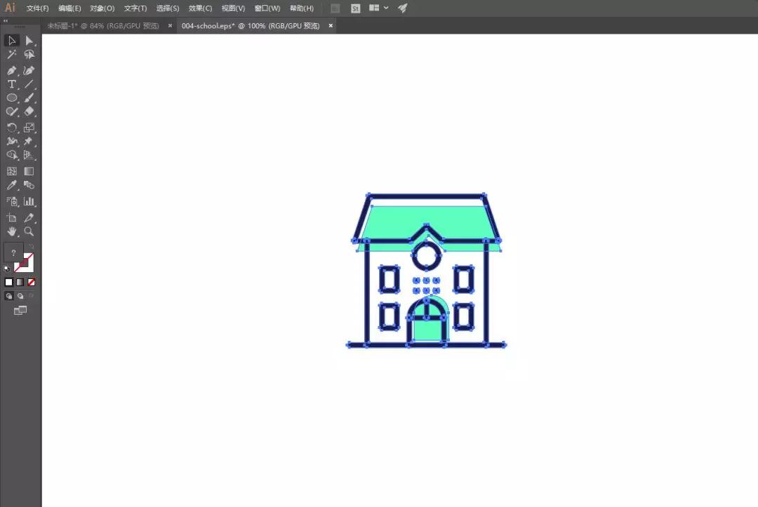Select the Shaper tool
This screenshot has width=758, height=507.
(12, 111)
